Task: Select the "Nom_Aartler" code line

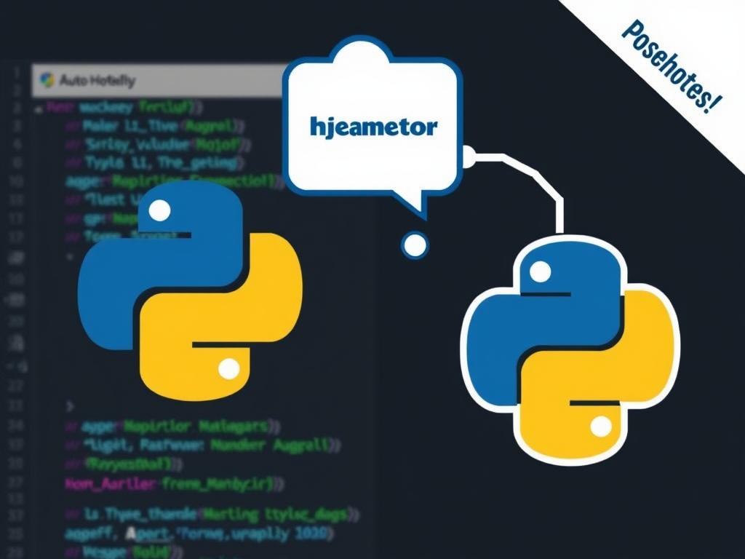Action: (x=174, y=484)
